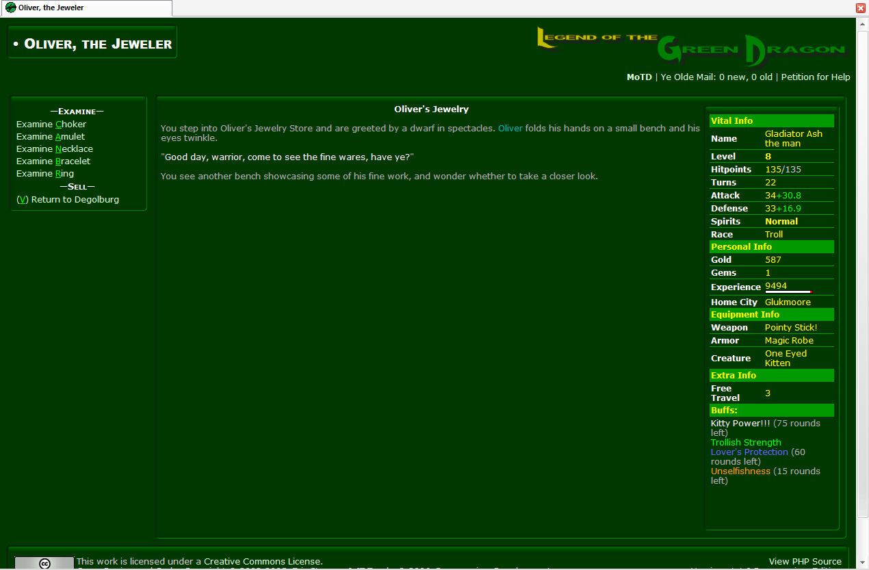This screenshot has width=869, height=570.
Task: Open Petition for Help
Action: click(816, 77)
